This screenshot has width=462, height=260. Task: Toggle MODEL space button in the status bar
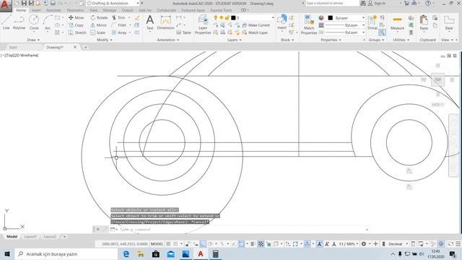pos(157,244)
